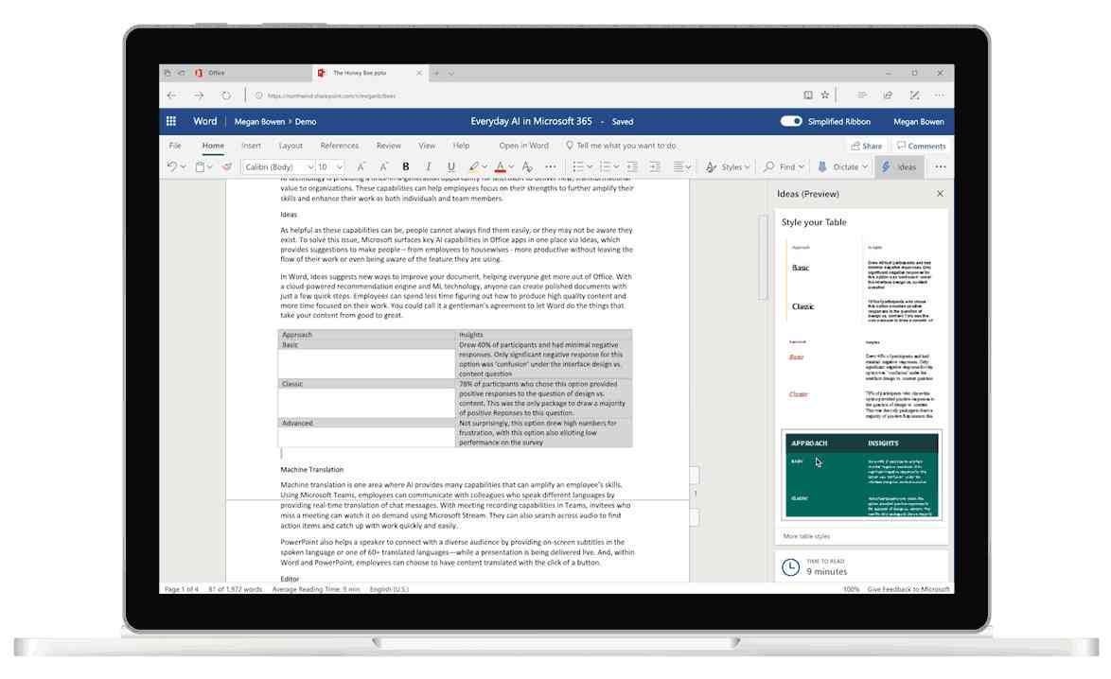Click the Ideas ribbon button
The image size is (1111, 679).
899,166
